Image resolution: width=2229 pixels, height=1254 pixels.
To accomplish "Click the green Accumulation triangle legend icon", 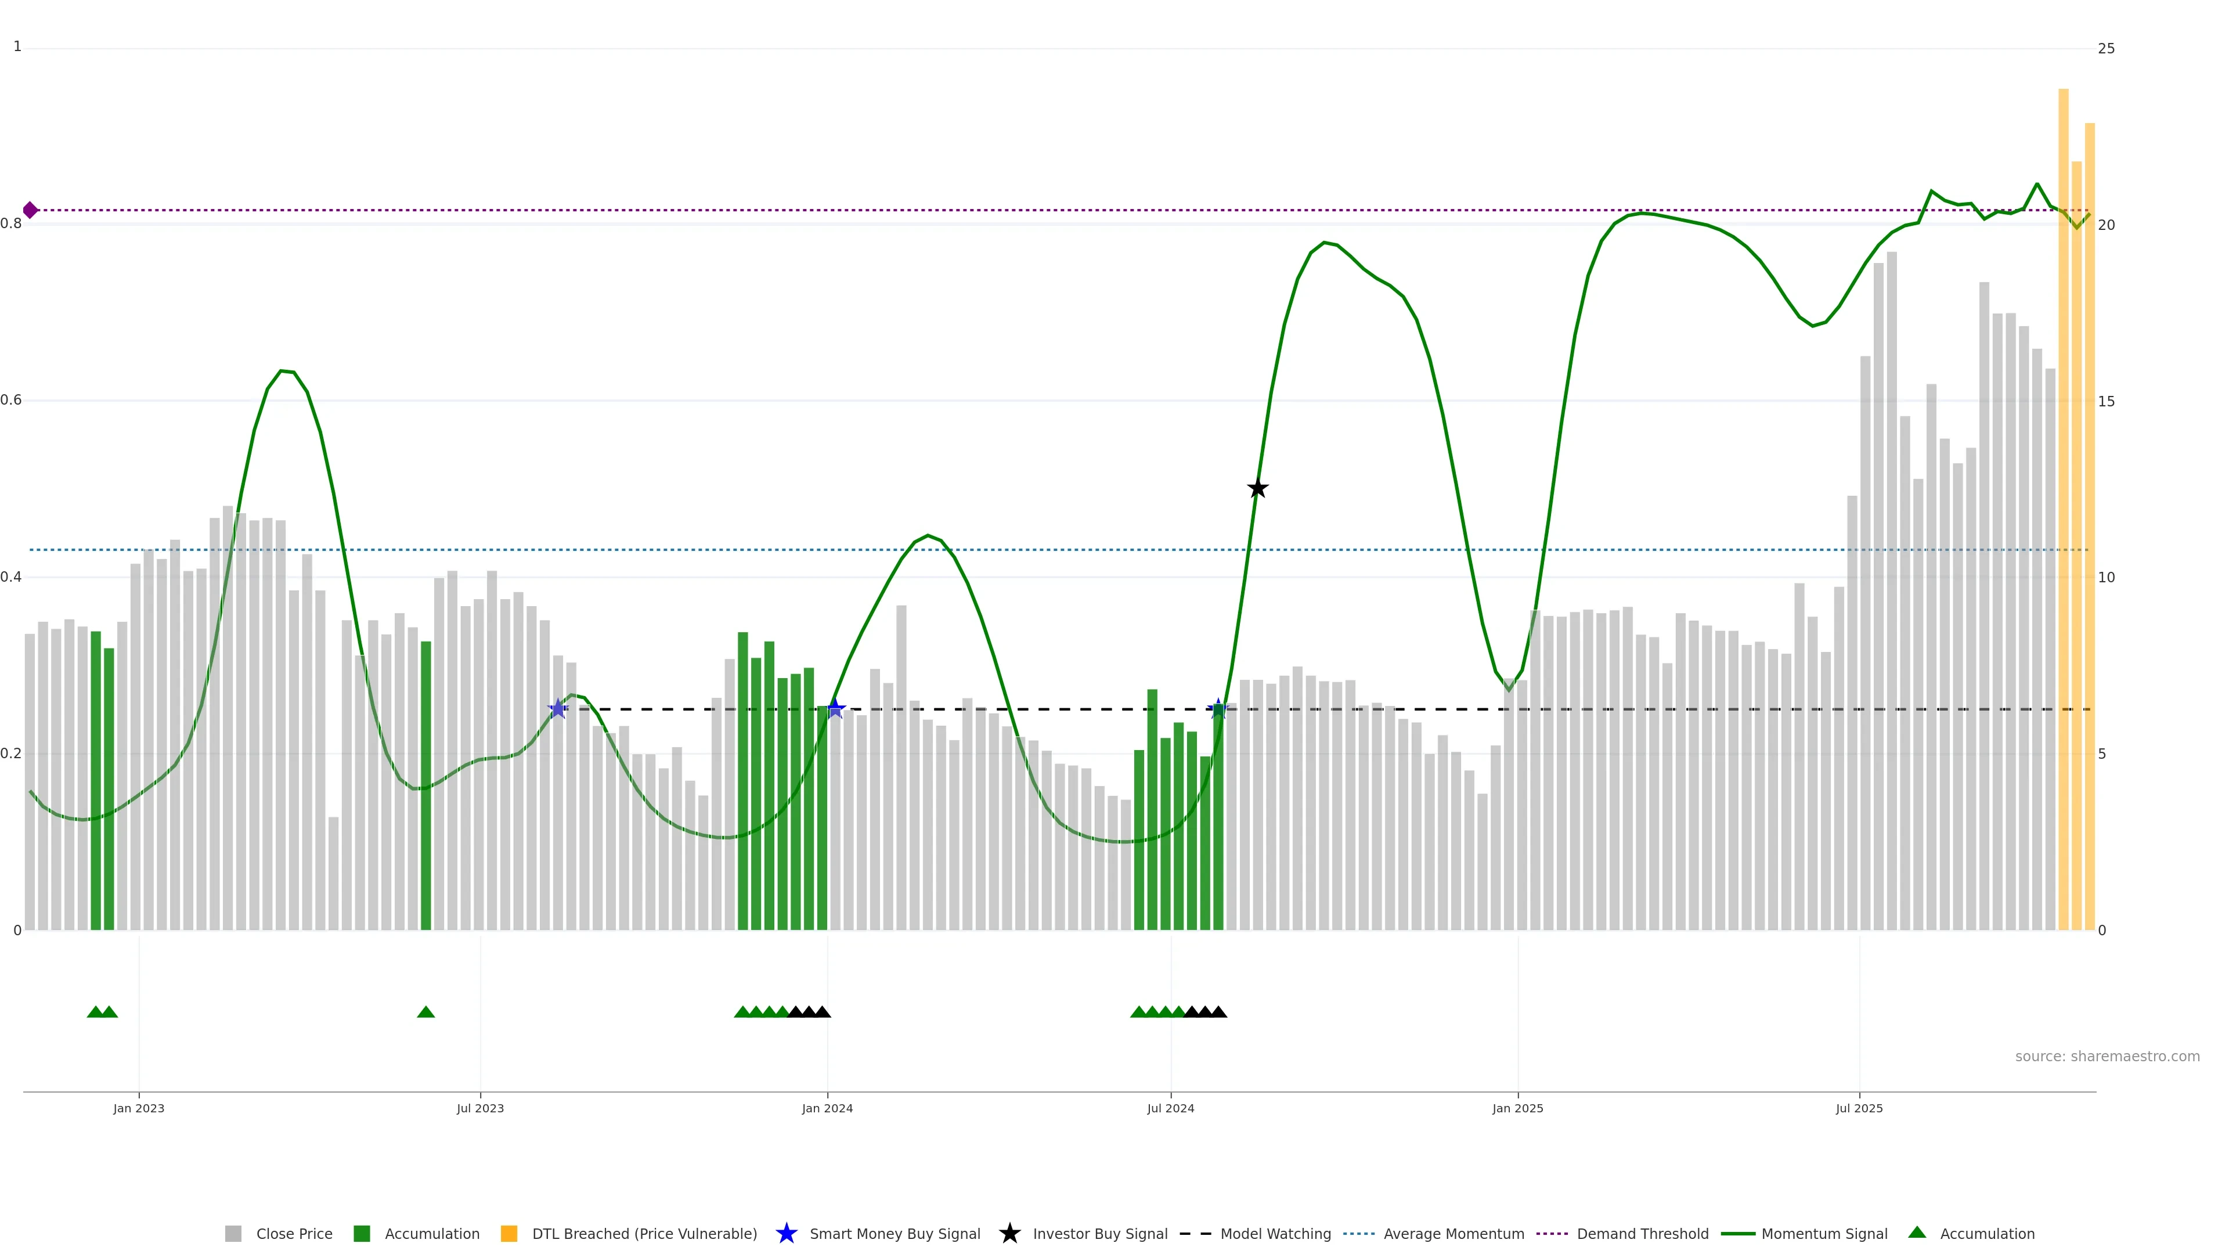I will click(x=1917, y=1233).
